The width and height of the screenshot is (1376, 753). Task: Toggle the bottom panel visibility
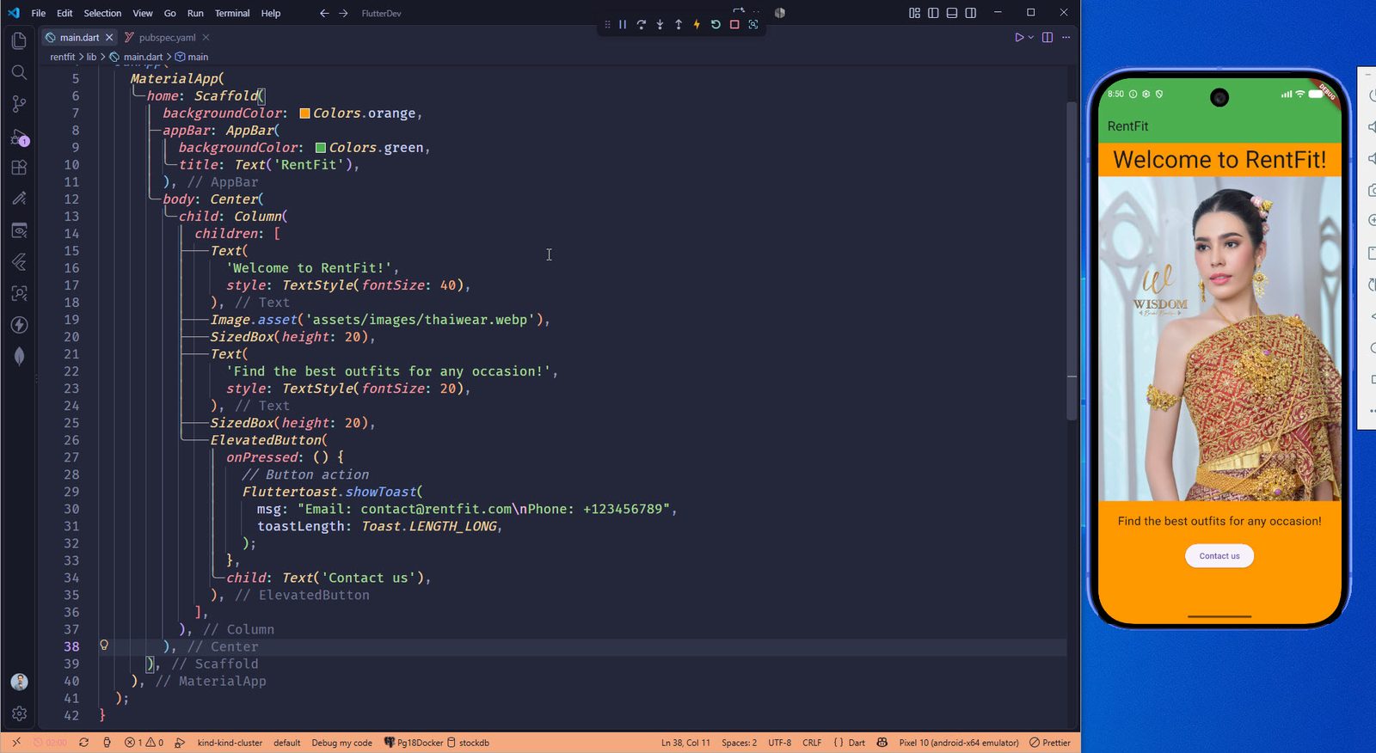point(952,13)
